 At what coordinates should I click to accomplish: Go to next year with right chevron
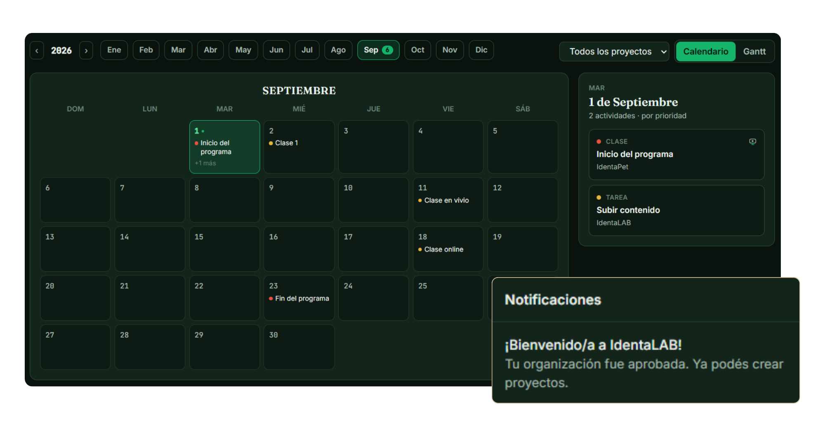[x=86, y=51]
